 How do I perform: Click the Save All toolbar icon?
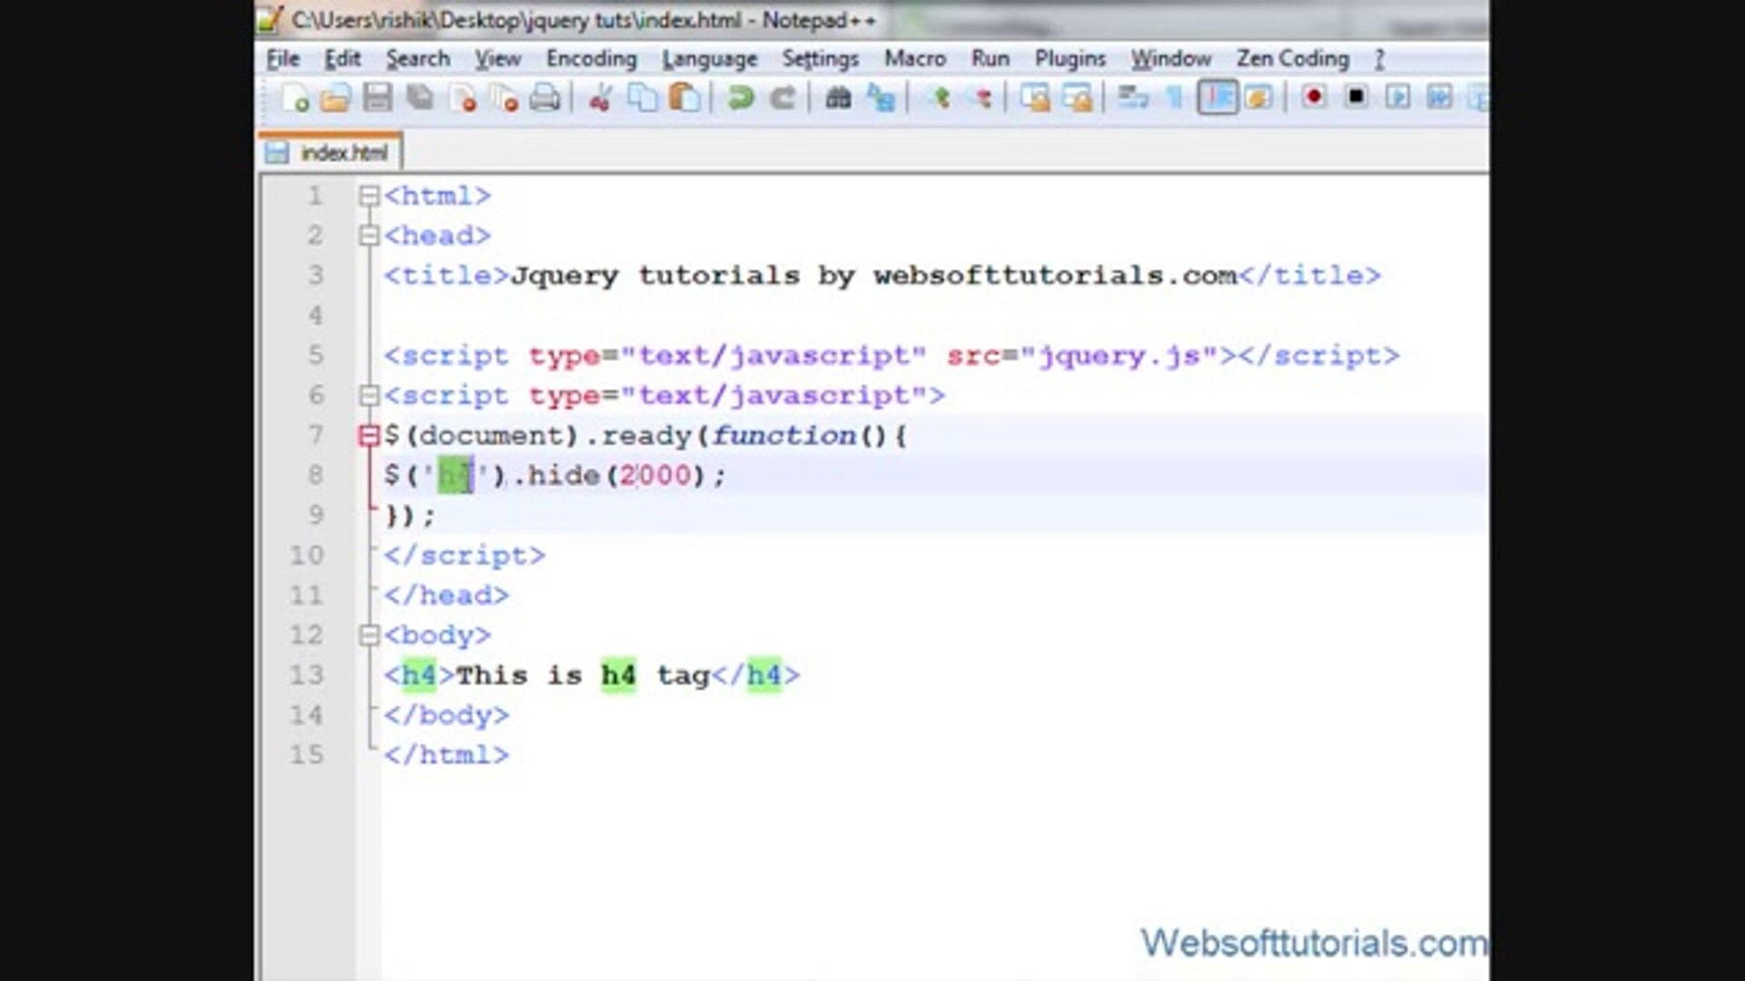[x=420, y=98]
